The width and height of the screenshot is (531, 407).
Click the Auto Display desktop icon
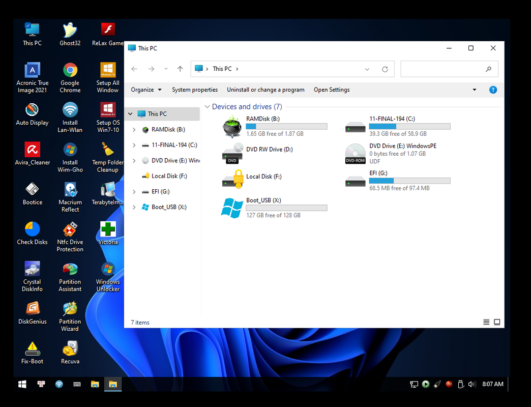32,114
